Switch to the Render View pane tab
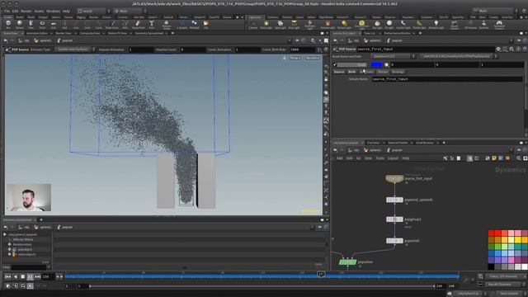This screenshot has width=528, height=297. pos(64,33)
